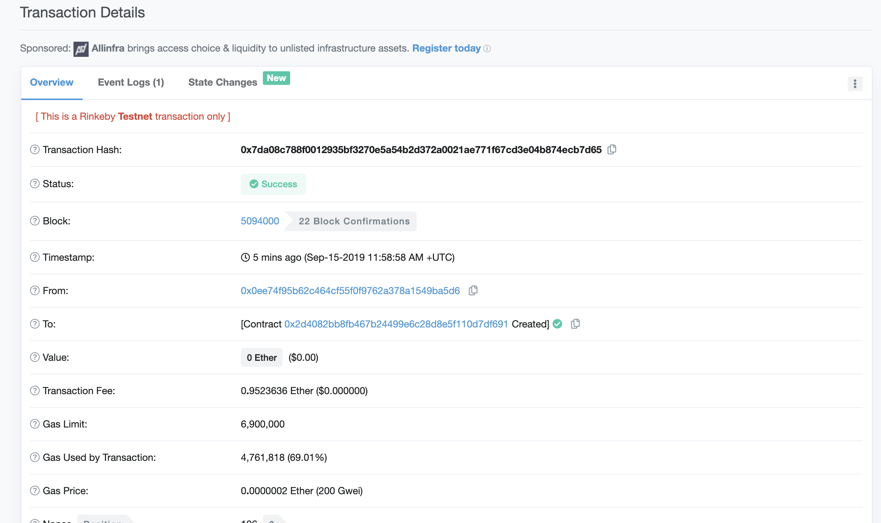The height and width of the screenshot is (523, 881).
Task: Select the Overview tab
Action: pyautogui.click(x=52, y=82)
